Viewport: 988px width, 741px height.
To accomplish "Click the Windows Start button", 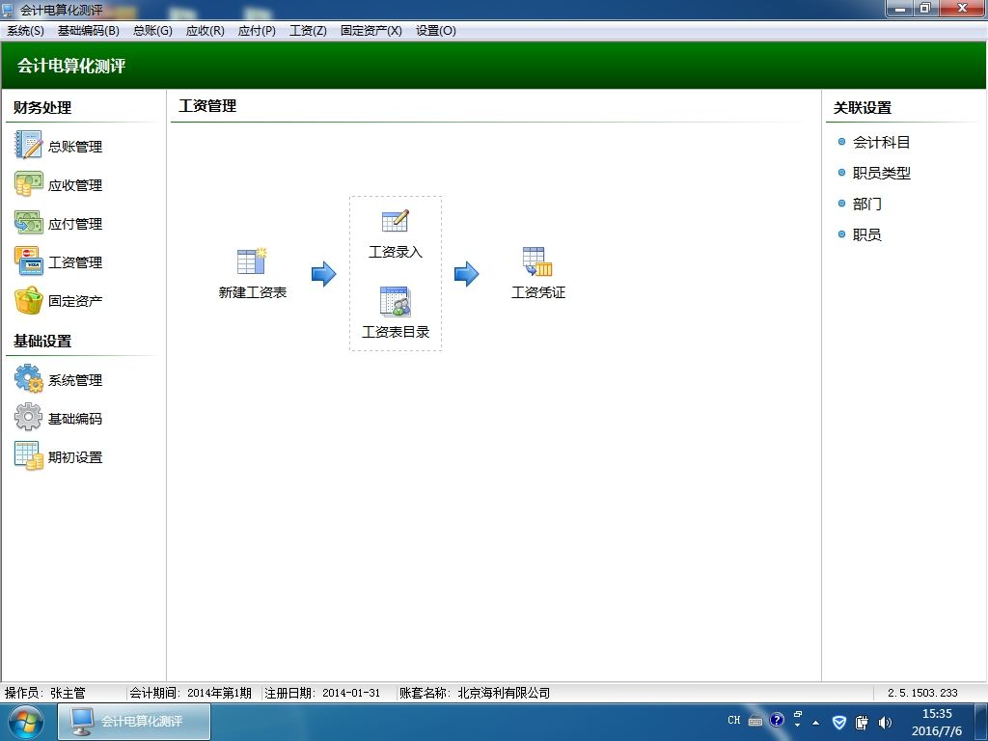I will point(26,722).
